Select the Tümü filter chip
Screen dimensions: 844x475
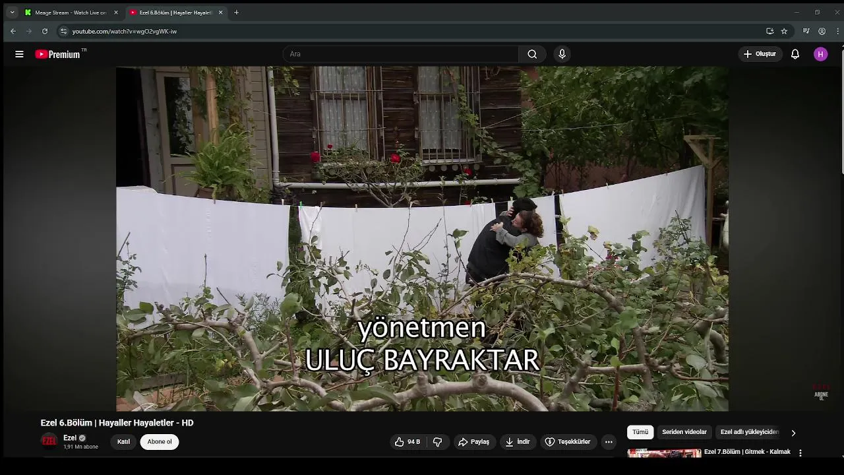pos(640,432)
